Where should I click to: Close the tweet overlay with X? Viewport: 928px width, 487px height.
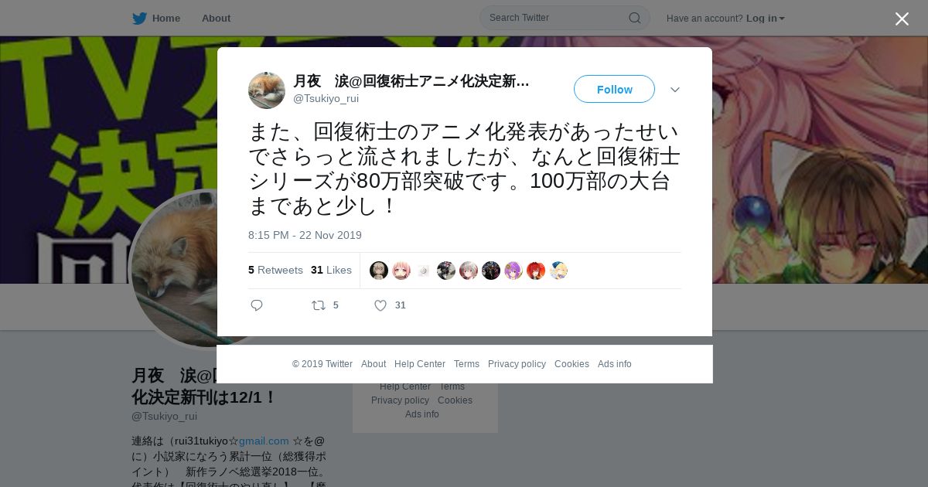pyautogui.click(x=902, y=19)
